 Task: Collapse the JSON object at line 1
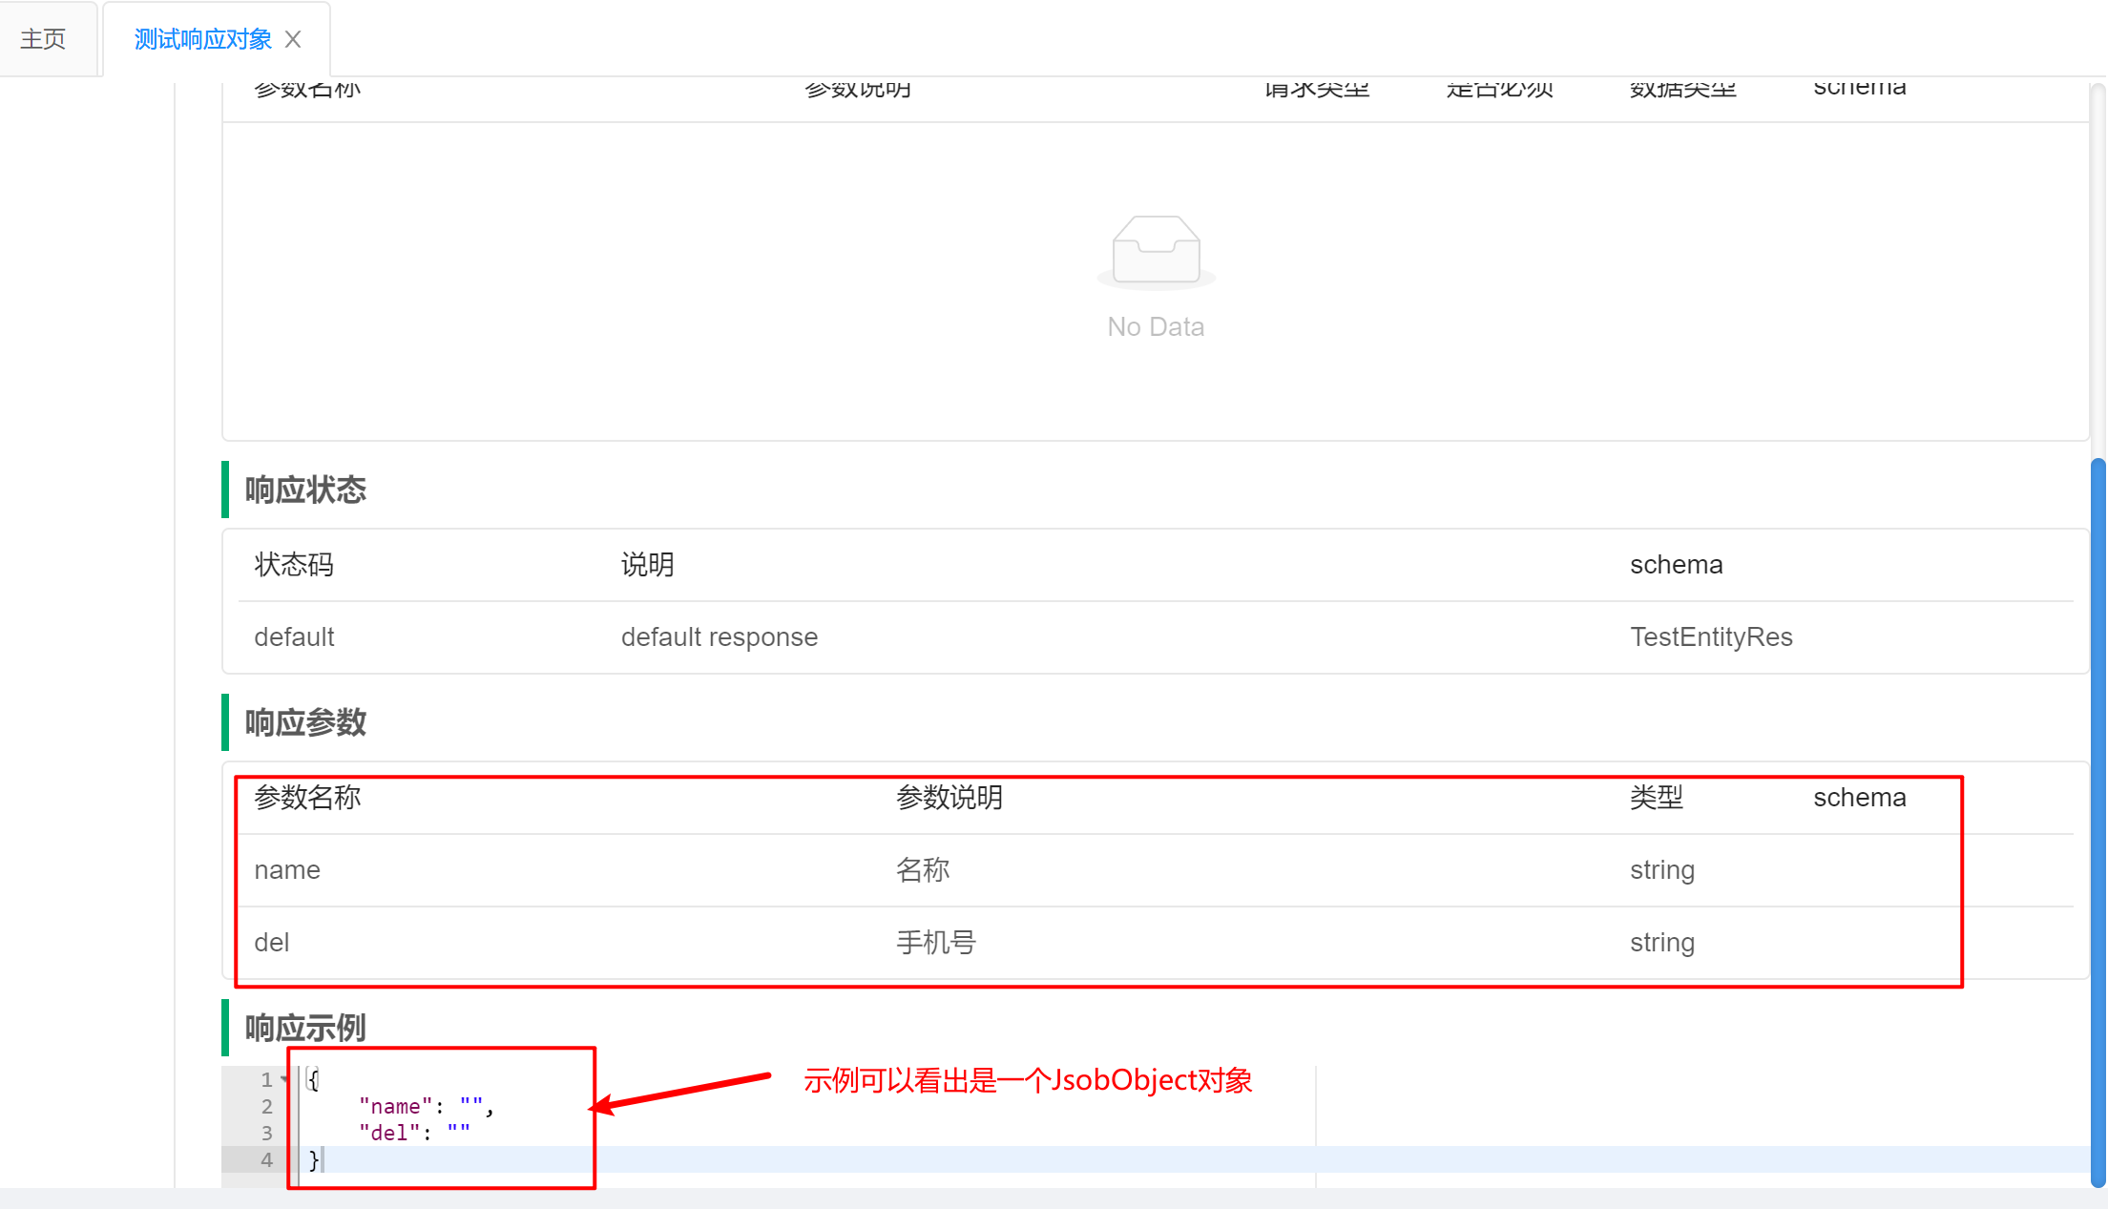pos(283,1078)
